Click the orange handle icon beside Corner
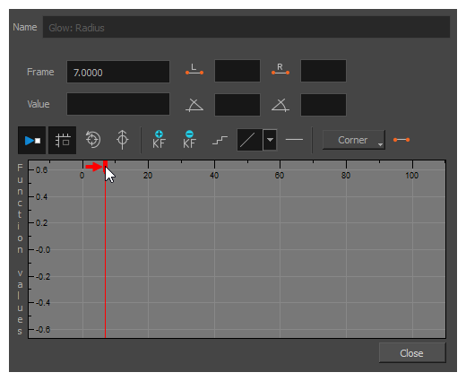 pos(401,140)
